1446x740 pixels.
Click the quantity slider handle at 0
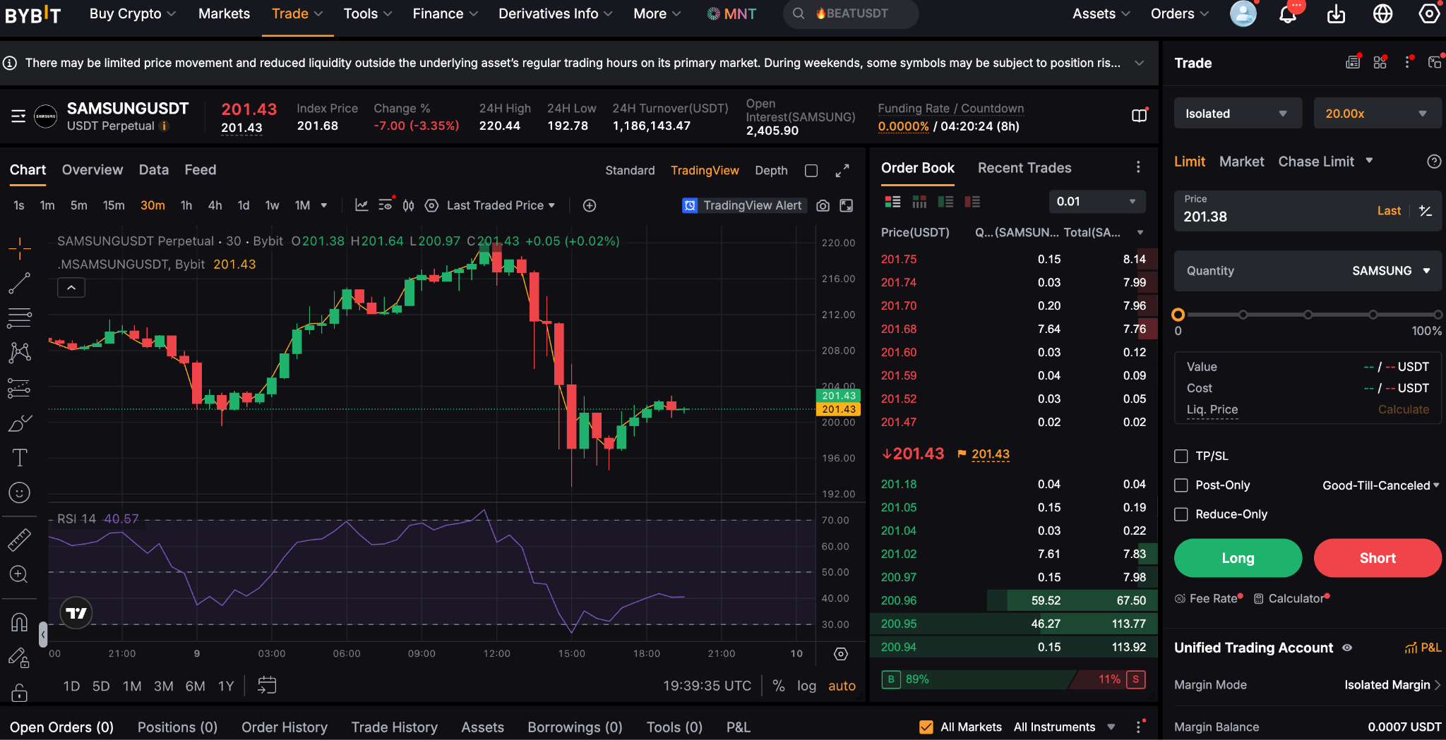coord(1178,315)
